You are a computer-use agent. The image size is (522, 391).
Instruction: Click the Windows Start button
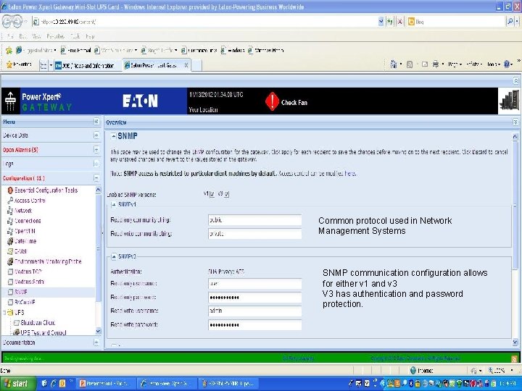pos(17,383)
